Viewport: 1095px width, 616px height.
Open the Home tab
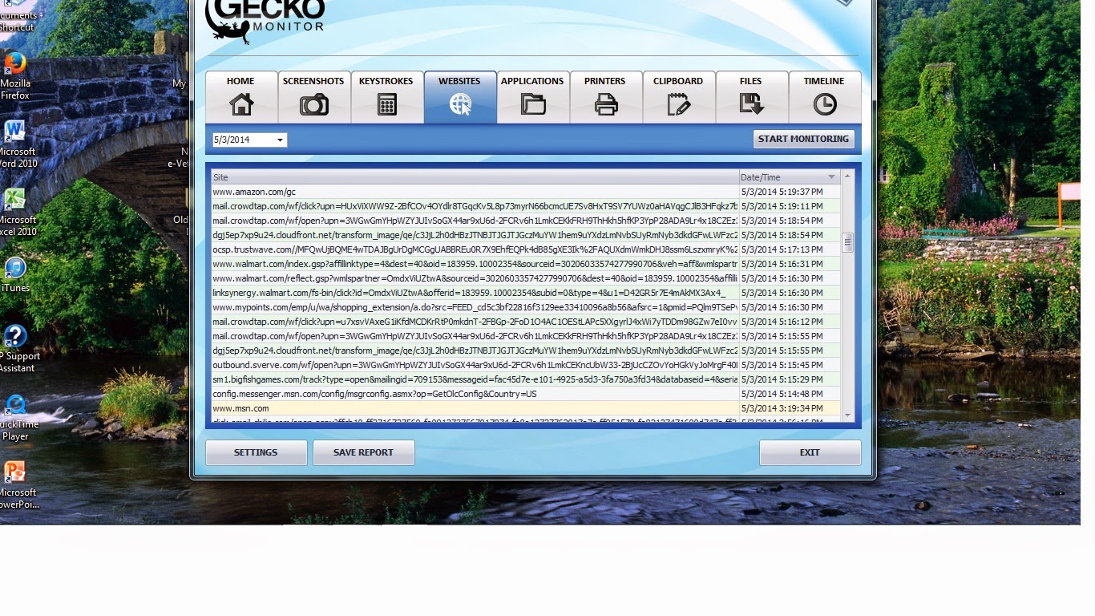240,97
